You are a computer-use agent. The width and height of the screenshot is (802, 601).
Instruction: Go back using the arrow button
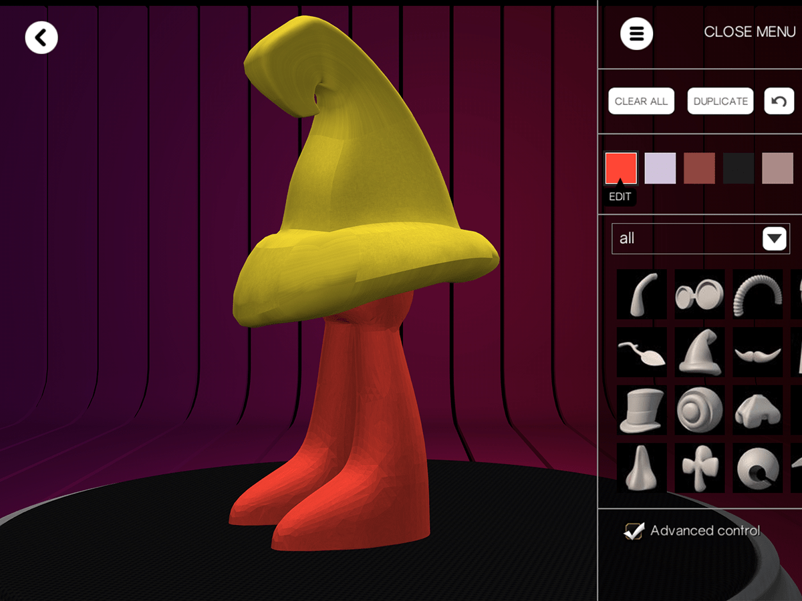41,37
